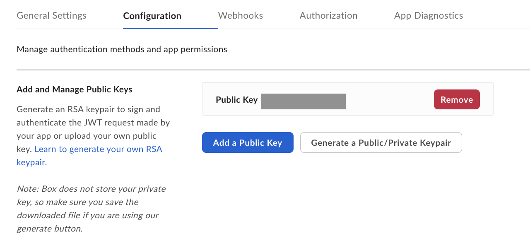Return to the Configuration settings tab
Image resolution: width=530 pixels, height=251 pixels.
point(152,15)
